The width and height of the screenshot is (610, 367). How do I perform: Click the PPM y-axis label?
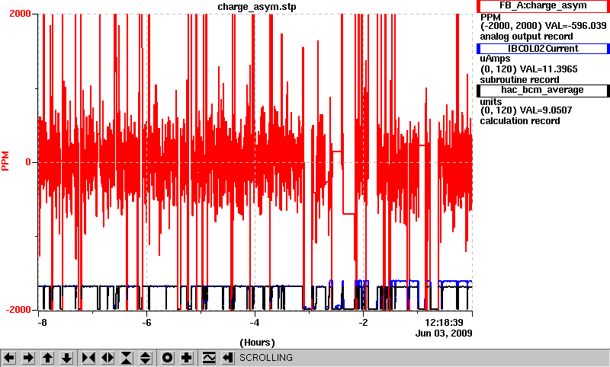(x=5, y=161)
